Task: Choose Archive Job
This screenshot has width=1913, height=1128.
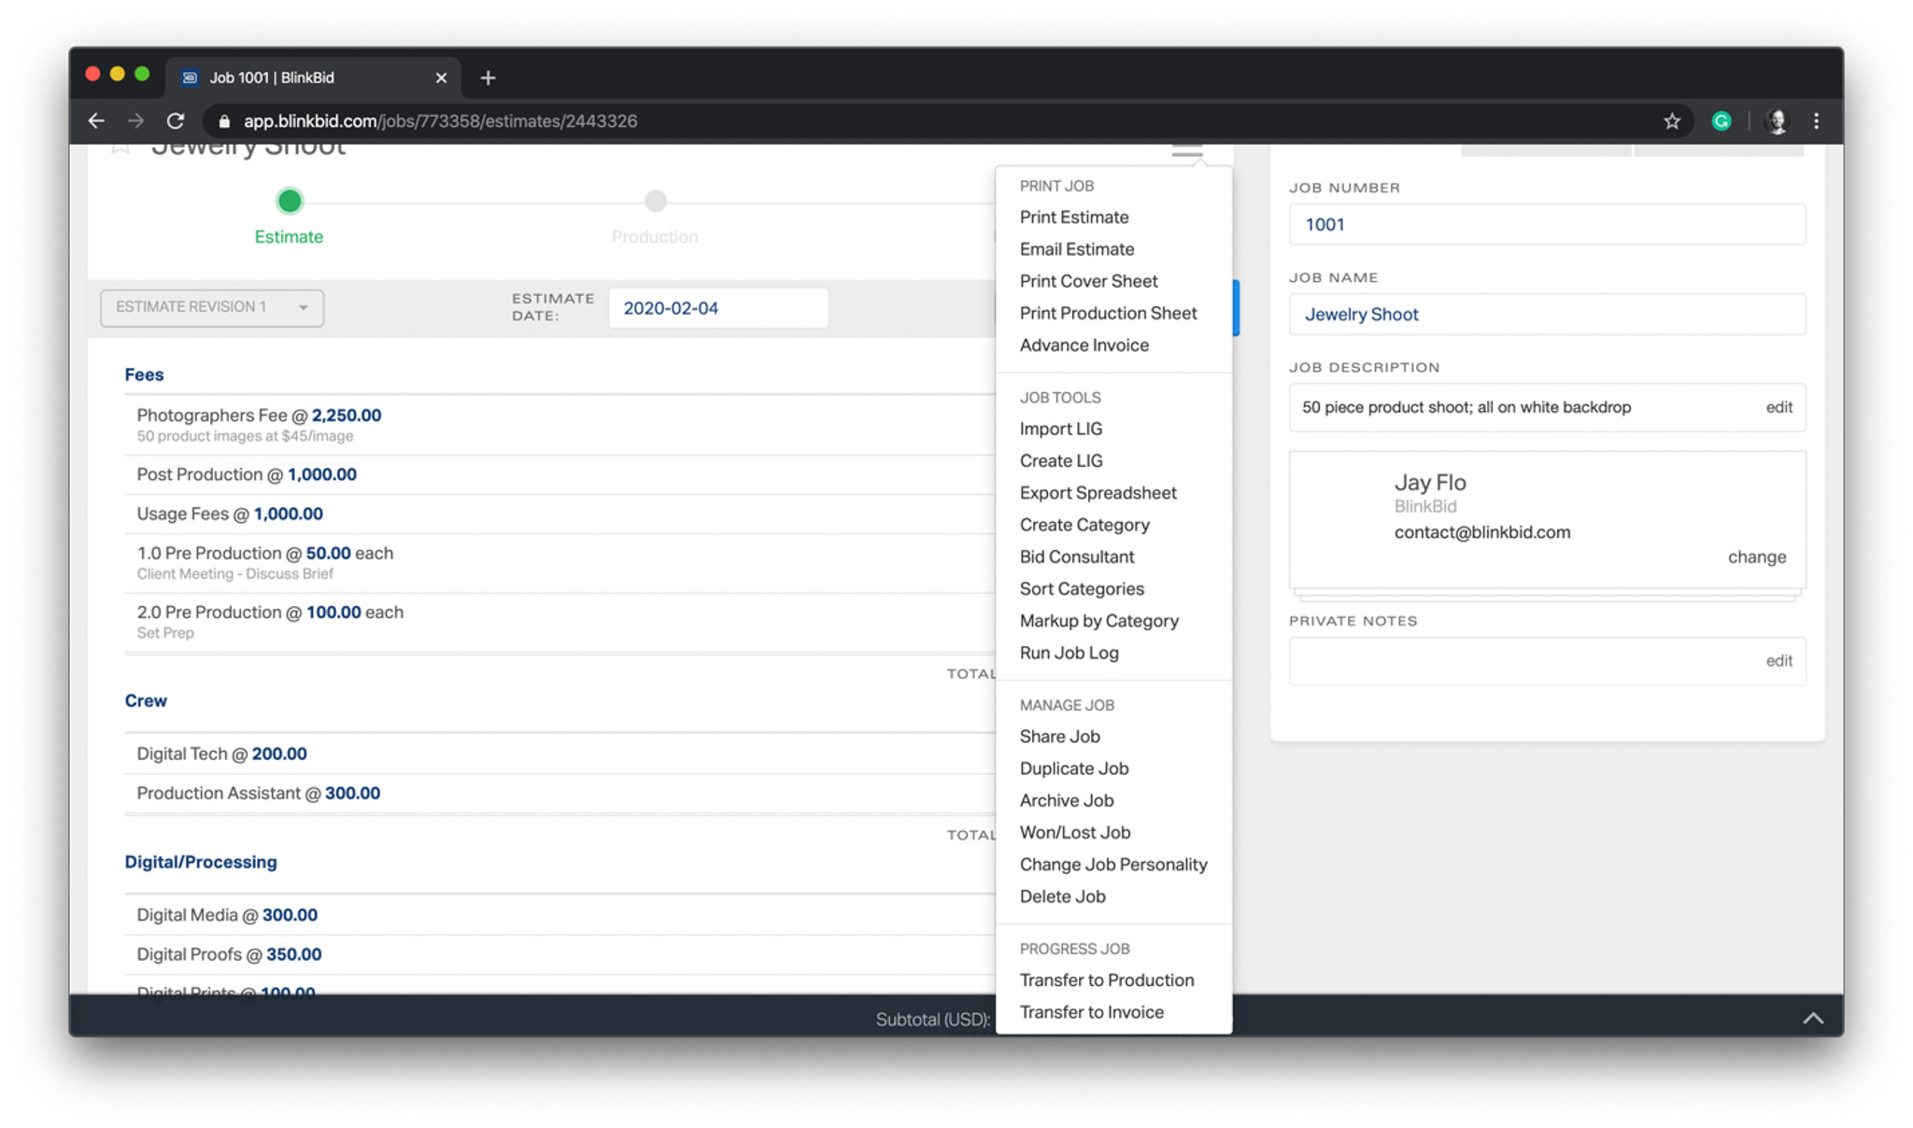Action: click(x=1067, y=800)
